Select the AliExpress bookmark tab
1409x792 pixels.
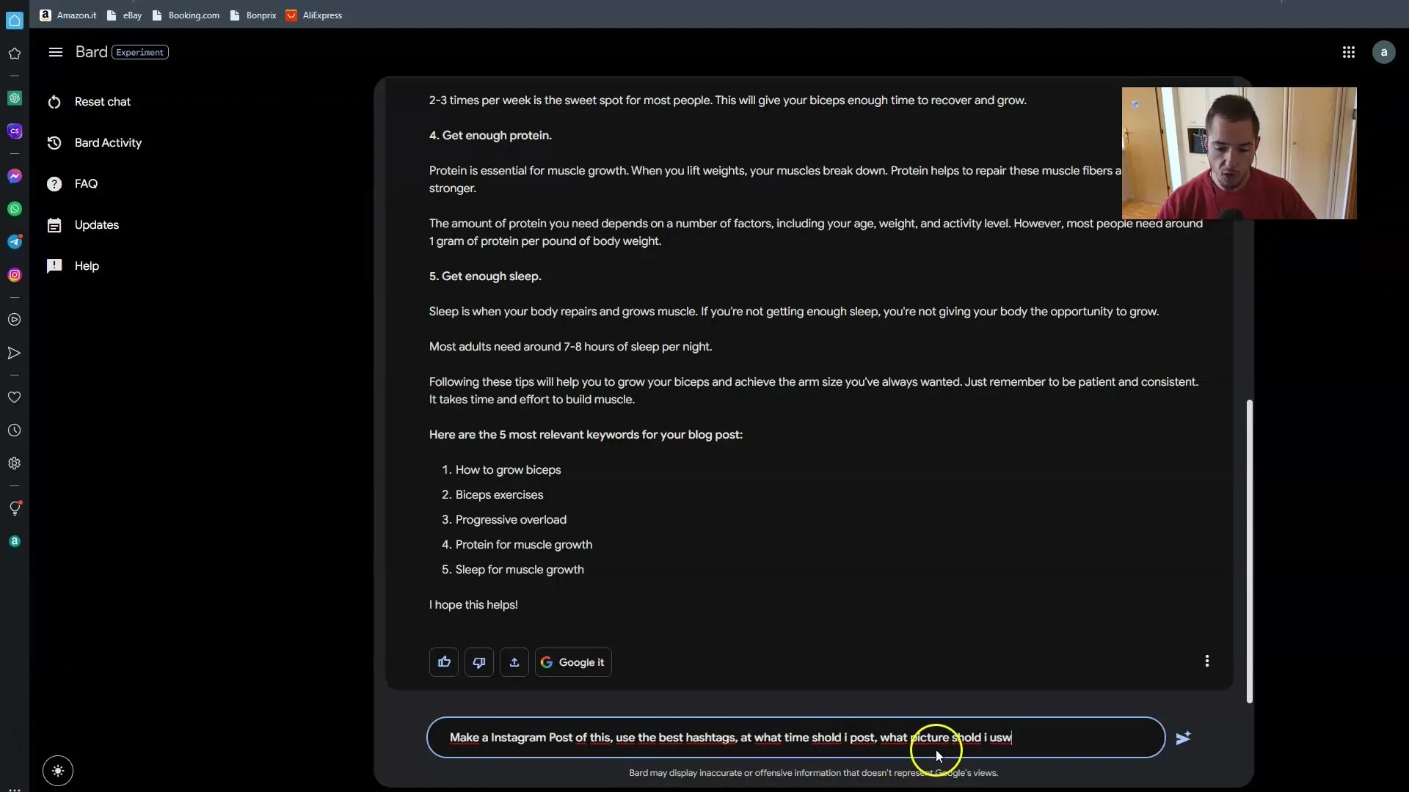(321, 15)
